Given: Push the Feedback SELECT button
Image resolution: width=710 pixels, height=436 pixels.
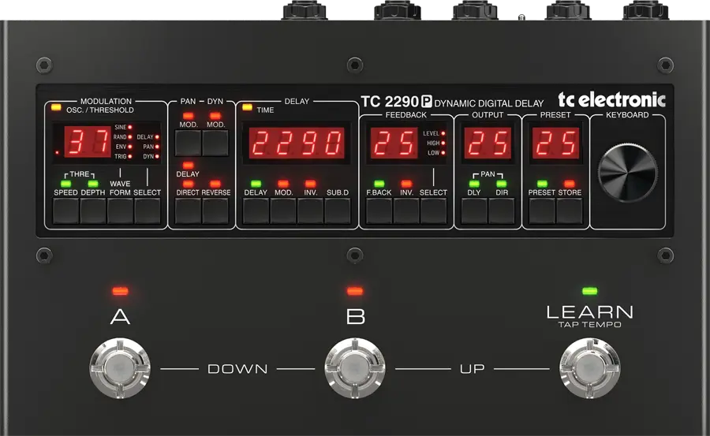Looking at the screenshot, I should click(x=433, y=211).
